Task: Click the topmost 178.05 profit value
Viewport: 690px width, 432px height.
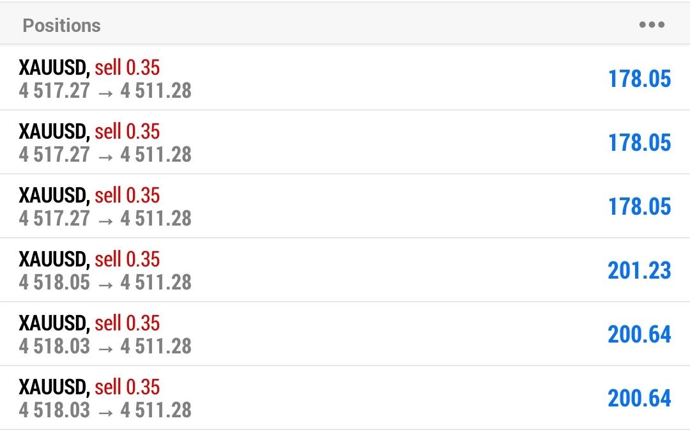Action: [x=640, y=79]
